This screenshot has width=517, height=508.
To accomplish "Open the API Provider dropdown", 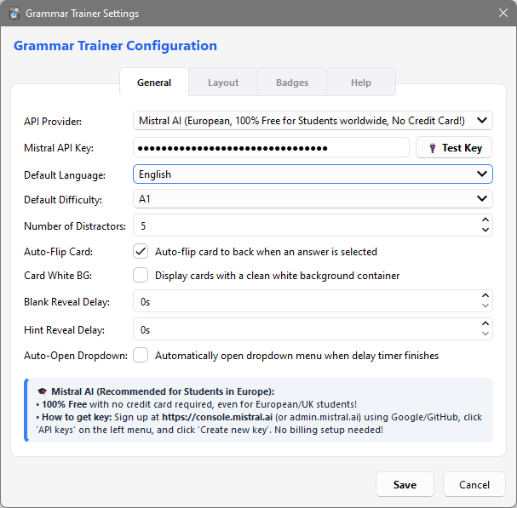I will pyautogui.click(x=313, y=121).
